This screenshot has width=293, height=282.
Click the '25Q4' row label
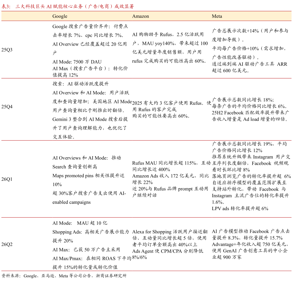tap(7, 107)
